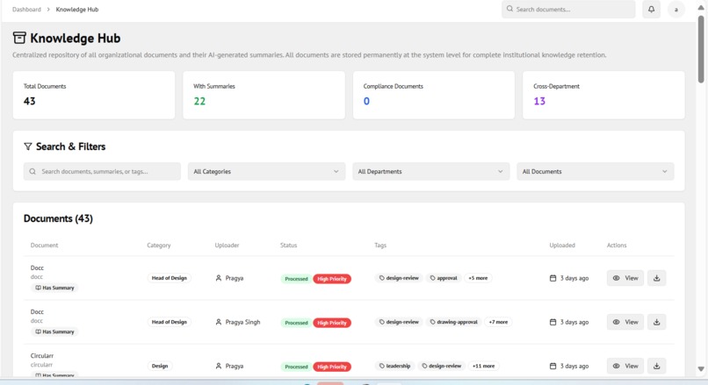The width and height of the screenshot is (708, 385).
Task: Click the filter funnel icon
Action: (27, 146)
